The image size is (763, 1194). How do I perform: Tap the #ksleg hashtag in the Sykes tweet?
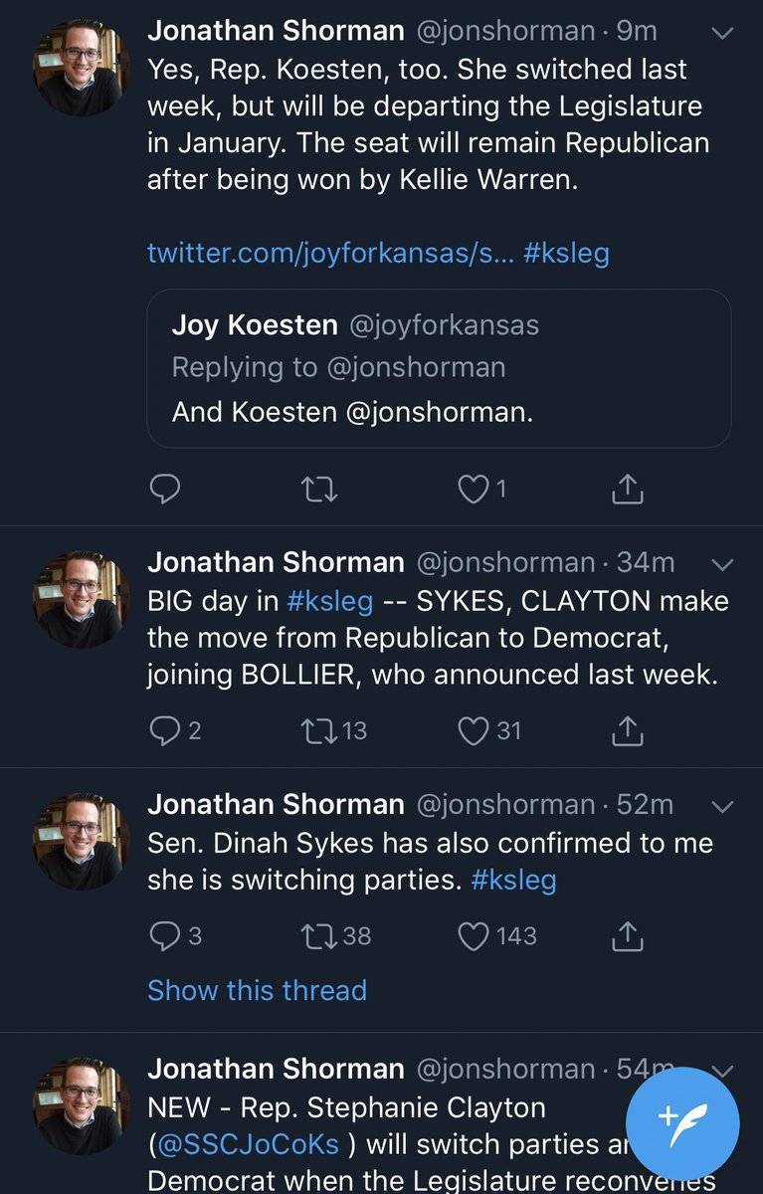click(x=513, y=881)
